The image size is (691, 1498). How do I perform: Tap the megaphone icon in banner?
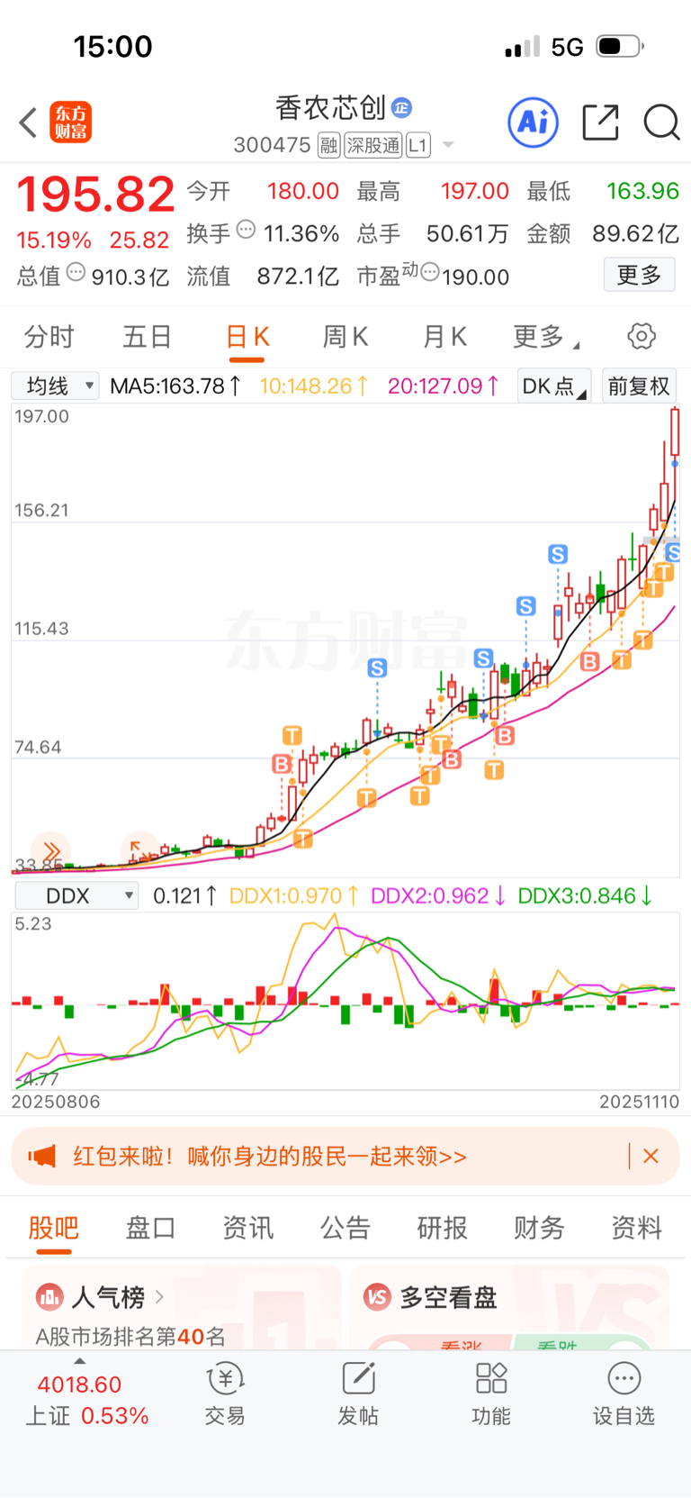(x=42, y=1156)
